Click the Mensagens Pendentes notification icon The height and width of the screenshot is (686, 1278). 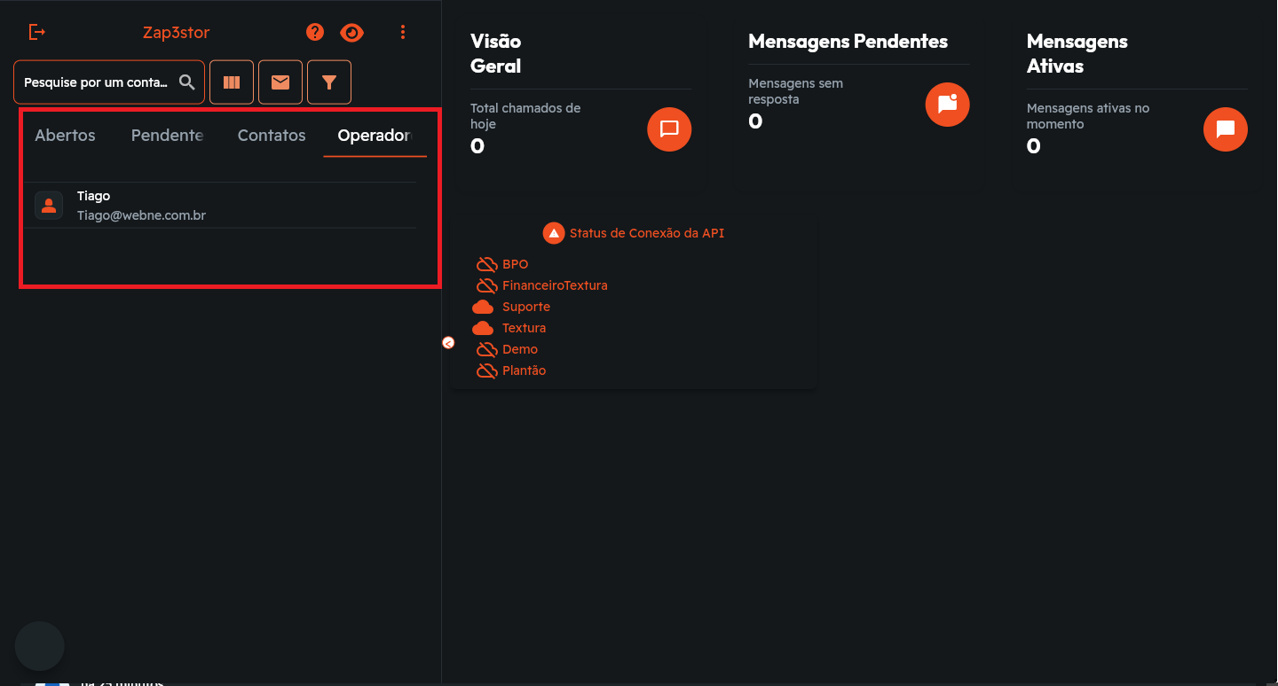tap(947, 105)
